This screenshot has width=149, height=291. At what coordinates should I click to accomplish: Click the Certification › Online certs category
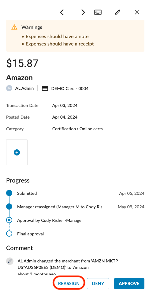click(77, 129)
